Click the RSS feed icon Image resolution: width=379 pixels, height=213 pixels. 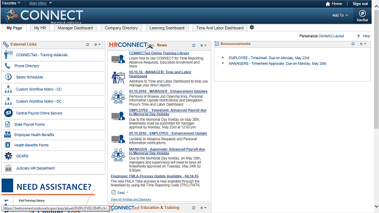coord(114,192)
